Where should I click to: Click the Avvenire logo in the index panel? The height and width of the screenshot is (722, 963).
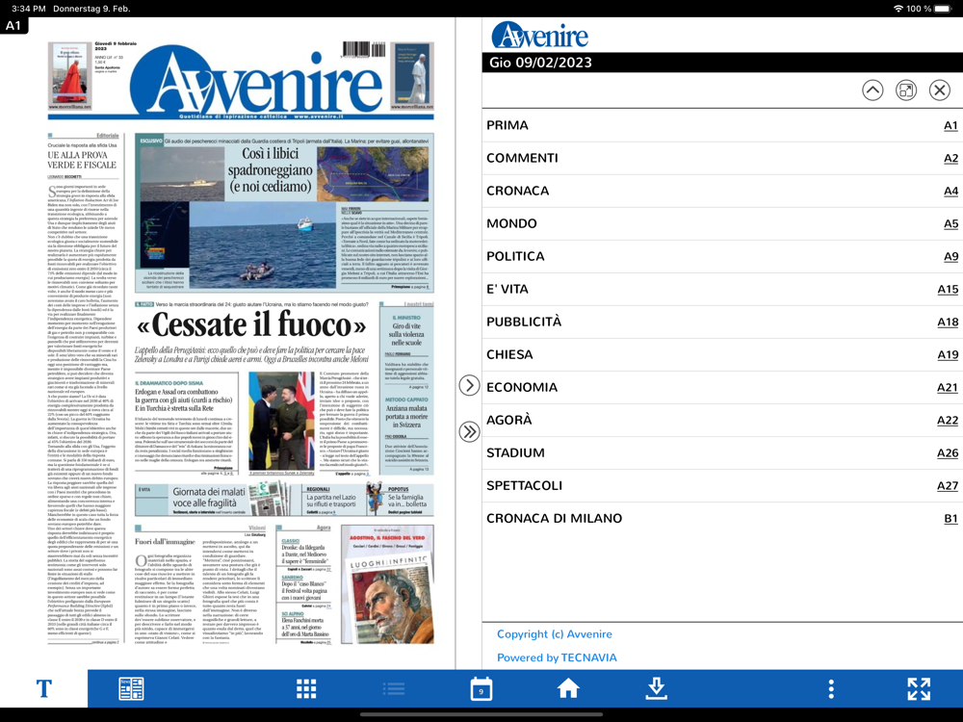(x=540, y=36)
